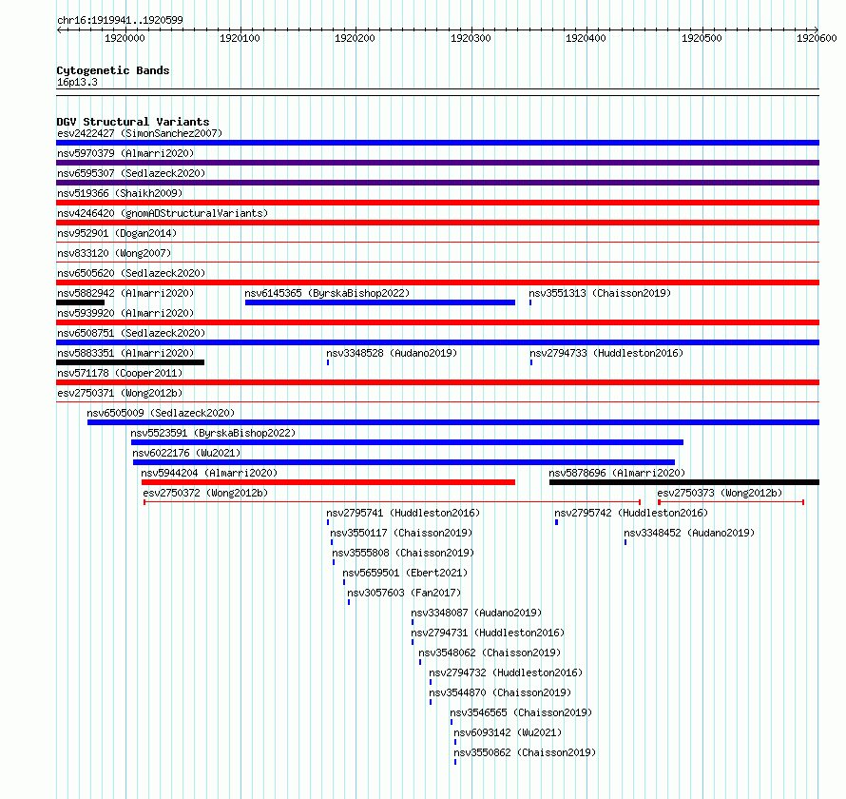Click nsv2794731 (Huddleston2016) label
Screen dimensions: 846x799
[488, 633]
